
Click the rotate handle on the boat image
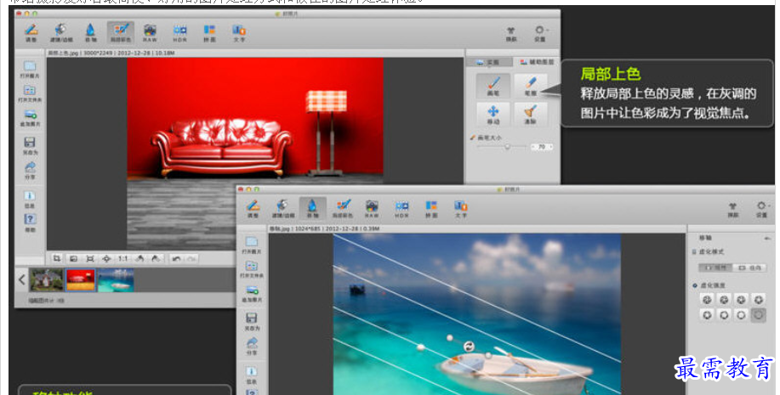tap(468, 347)
